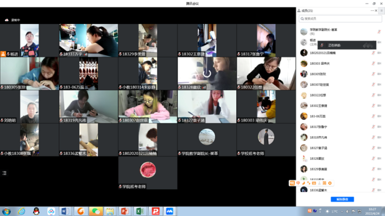Select the 18317 video tile

pyautogui.click(x=266, y=41)
